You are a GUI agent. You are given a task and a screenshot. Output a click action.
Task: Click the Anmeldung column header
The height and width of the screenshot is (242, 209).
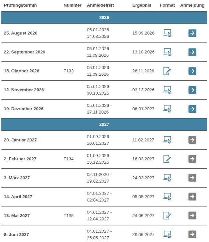[192, 5]
